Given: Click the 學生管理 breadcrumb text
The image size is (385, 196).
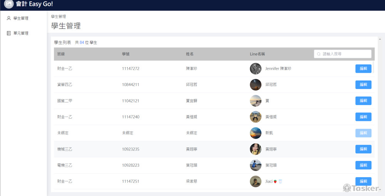Looking at the screenshot, I should pos(59,17).
